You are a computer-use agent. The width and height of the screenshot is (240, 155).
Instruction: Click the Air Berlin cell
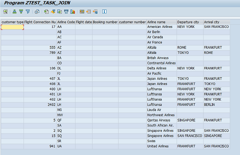[162, 32]
